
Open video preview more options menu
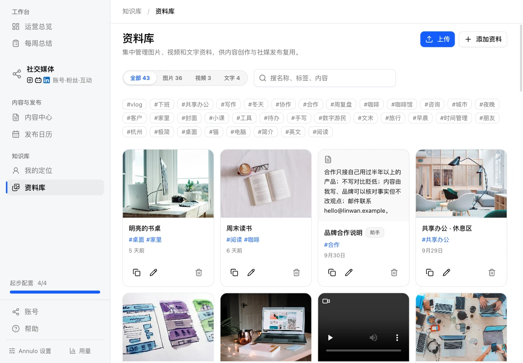pyautogui.click(x=397, y=338)
